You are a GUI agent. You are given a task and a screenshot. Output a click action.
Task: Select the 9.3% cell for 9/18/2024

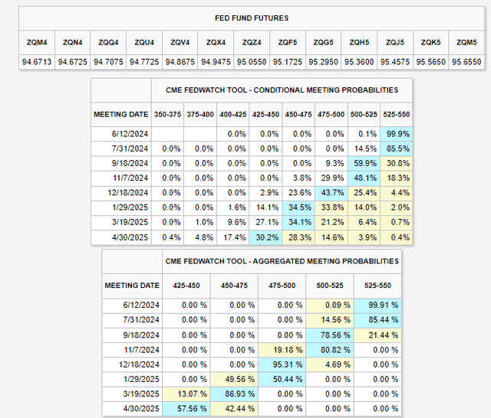point(331,163)
